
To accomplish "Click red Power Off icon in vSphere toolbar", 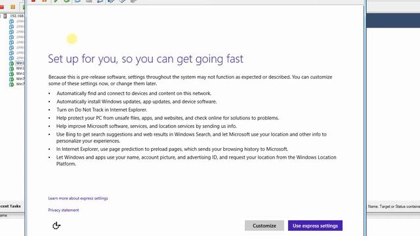I will (2, 7).
